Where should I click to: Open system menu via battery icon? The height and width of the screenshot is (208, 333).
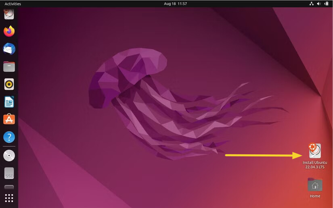326,4
